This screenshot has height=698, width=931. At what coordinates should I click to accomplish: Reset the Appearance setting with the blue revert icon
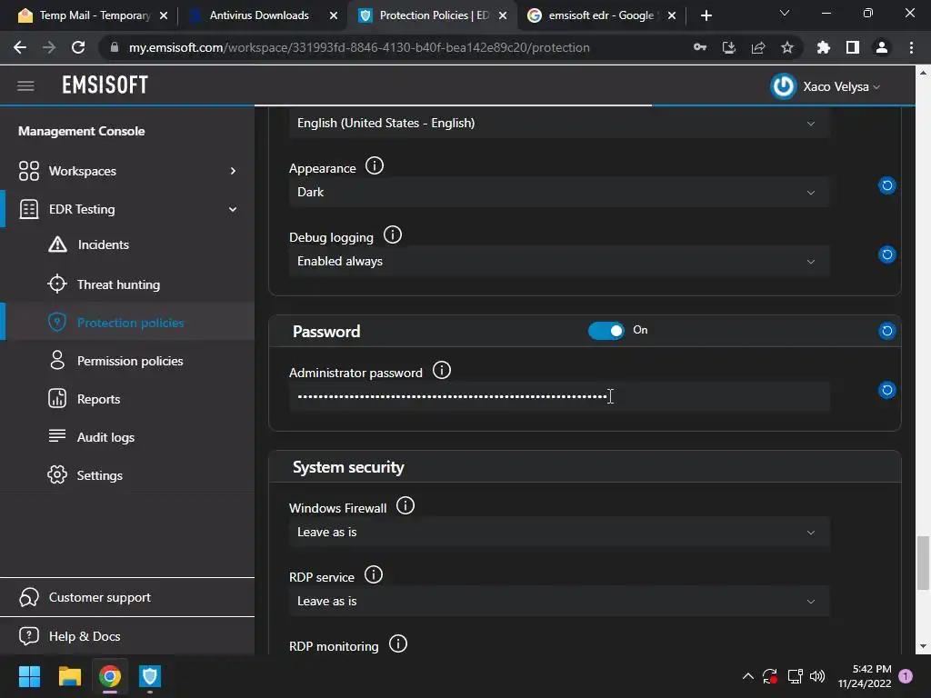[887, 185]
